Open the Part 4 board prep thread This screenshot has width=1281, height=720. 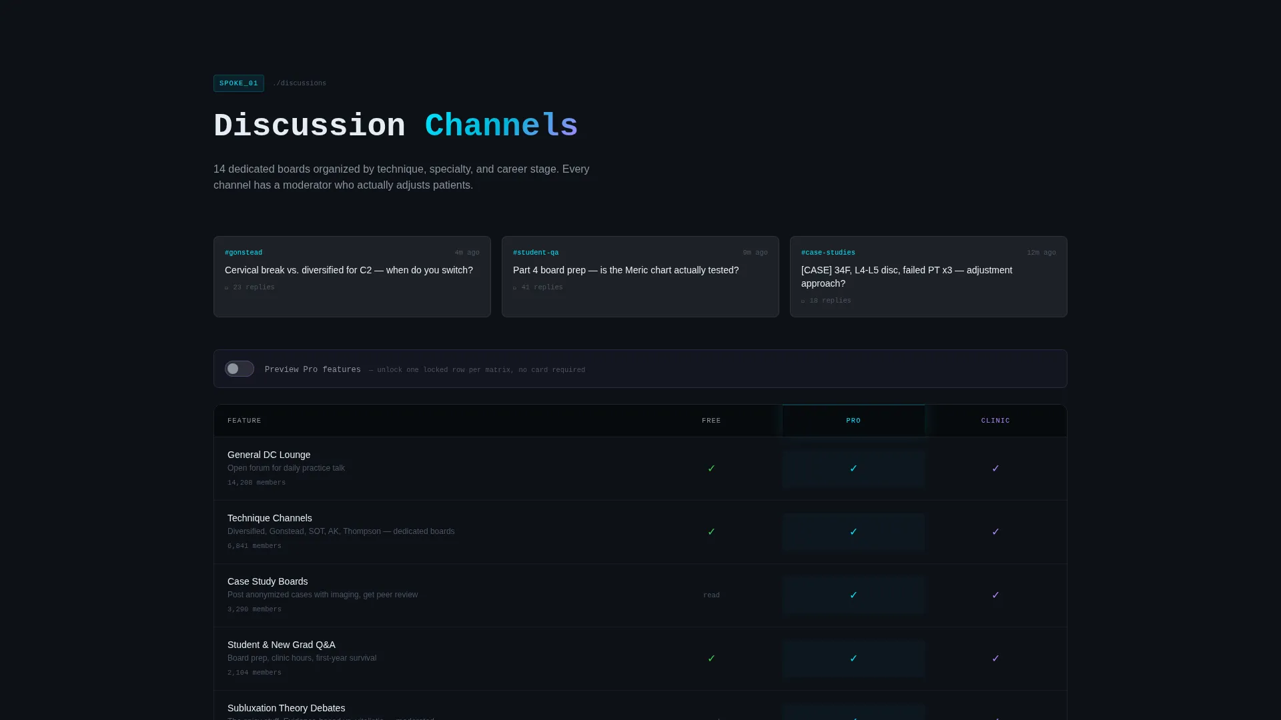[640, 277]
